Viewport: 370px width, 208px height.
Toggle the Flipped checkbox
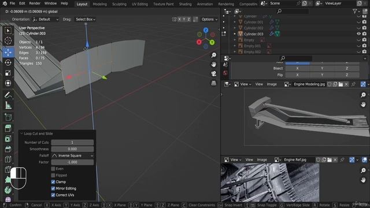(53, 175)
